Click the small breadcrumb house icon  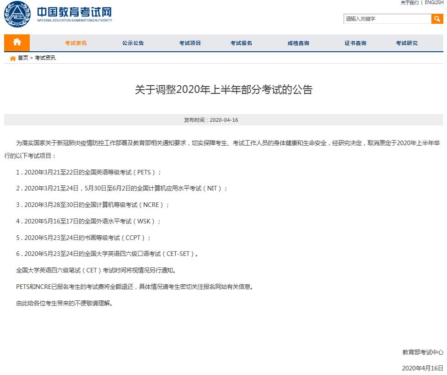[x=13, y=58]
